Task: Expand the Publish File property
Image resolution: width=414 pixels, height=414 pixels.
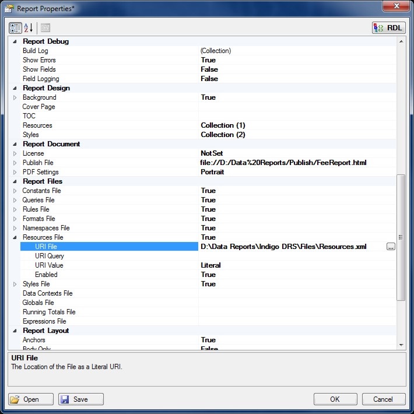Action: pyautogui.click(x=15, y=163)
